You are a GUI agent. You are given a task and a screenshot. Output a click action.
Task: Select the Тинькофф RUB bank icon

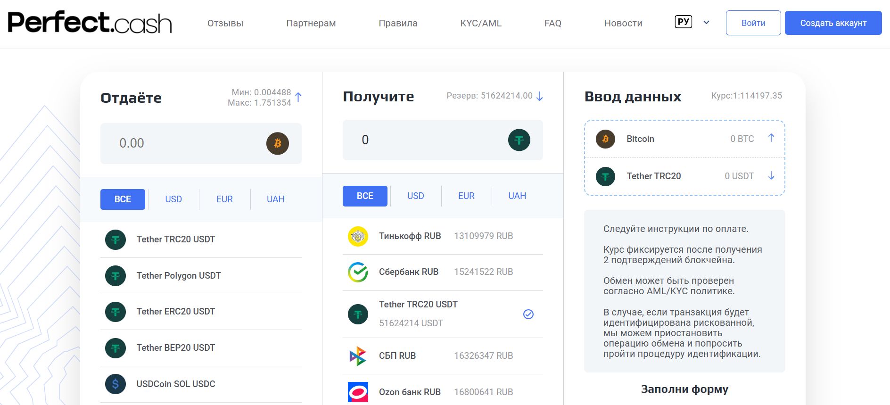(358, 236)
